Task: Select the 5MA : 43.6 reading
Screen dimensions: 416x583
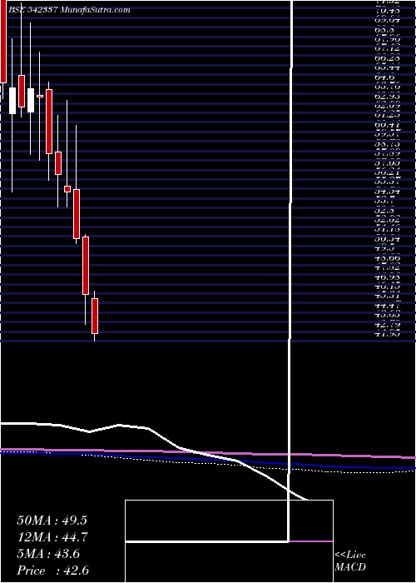Action: coord(48,554)
